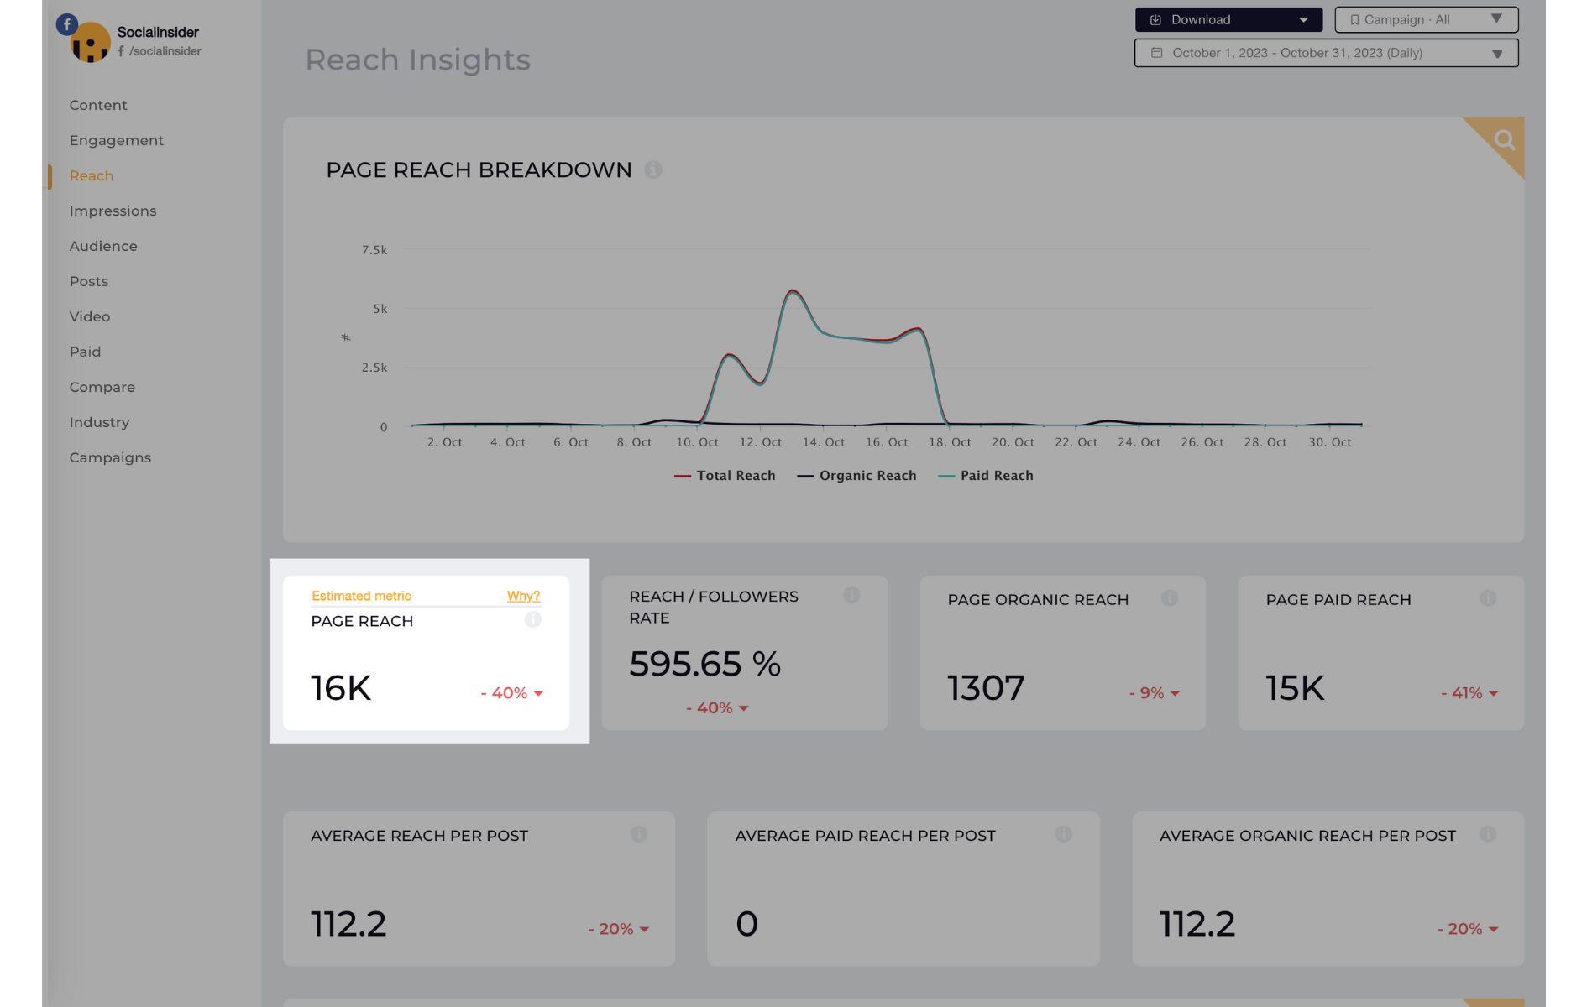
Task: Click the Socialinsider profile avatar
Action: point(90,43)
